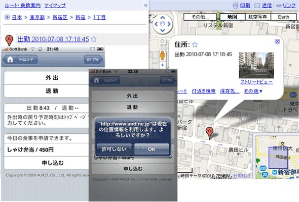299x202 pixels.
Task: Open the 1丁目 breadcrumb link
Action: [x=99, y=18]
